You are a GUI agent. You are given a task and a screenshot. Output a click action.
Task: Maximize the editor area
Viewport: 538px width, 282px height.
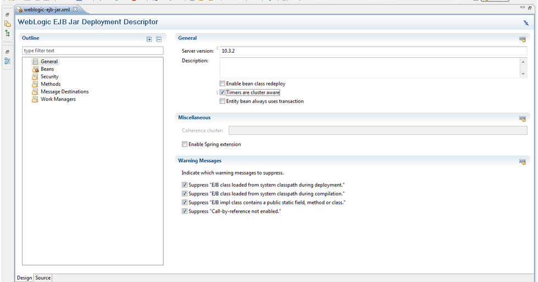pos(530,8)
